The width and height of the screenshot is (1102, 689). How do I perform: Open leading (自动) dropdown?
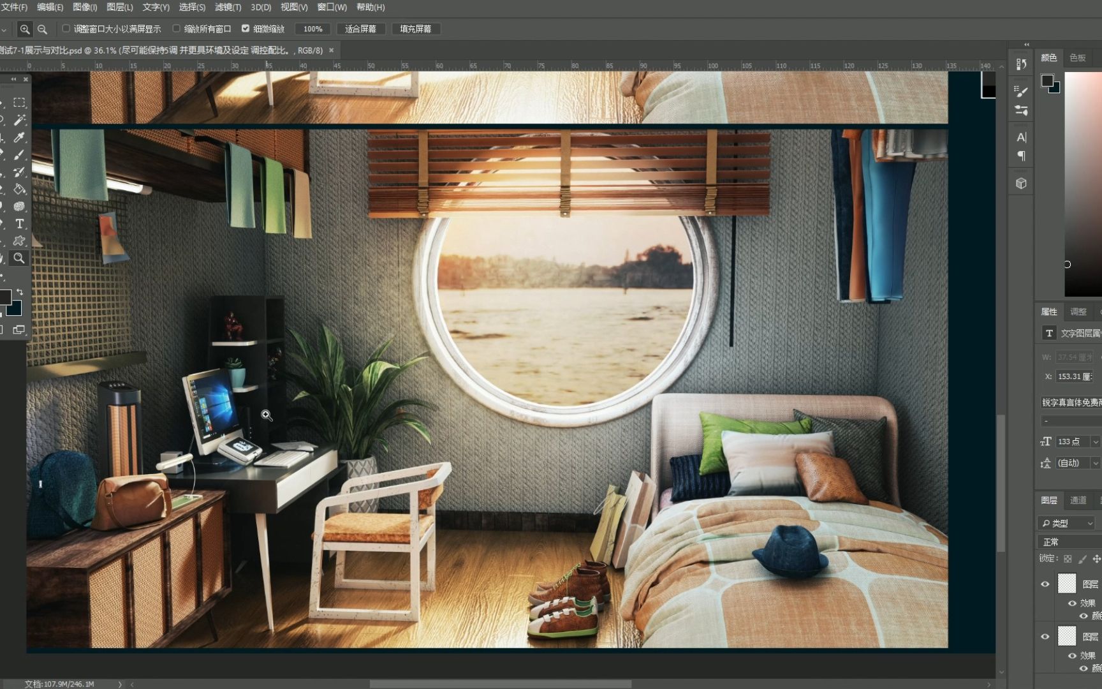pyautogui.click(x=1096, y=463)
